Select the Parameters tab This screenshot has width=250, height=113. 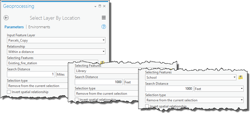click(x=14, y=27)
